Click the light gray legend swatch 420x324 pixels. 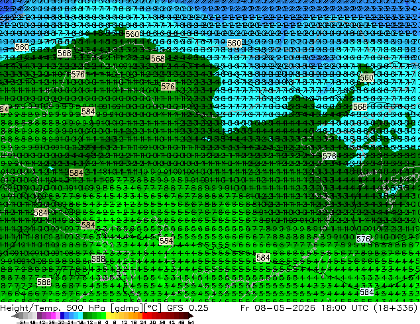(34, 316)
